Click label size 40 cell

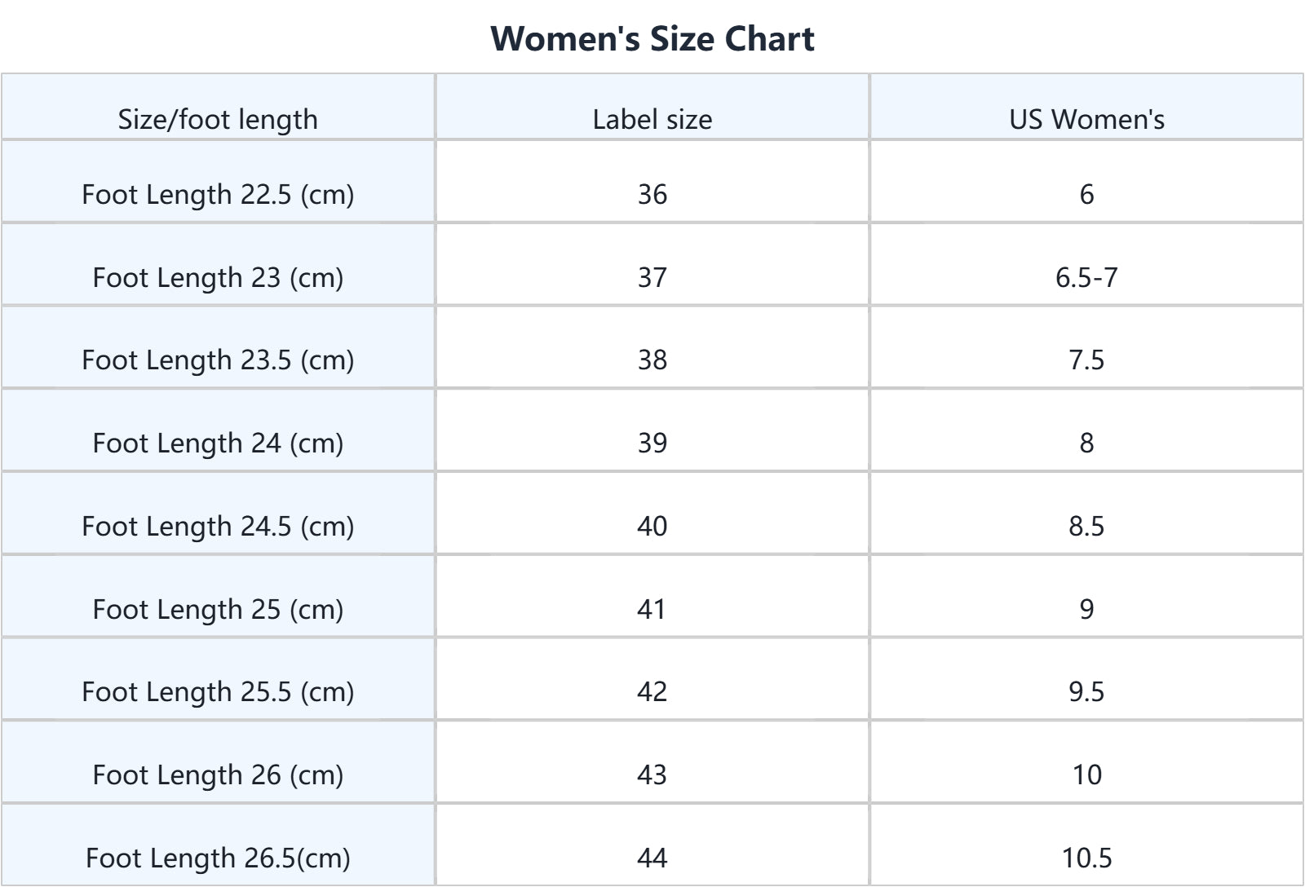pyautogui.click(x=652, y=526)
